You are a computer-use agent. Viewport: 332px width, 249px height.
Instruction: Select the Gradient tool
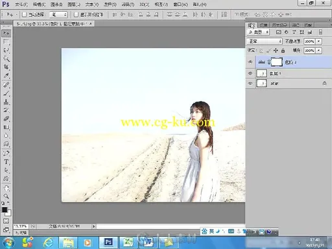coord(6,127)
